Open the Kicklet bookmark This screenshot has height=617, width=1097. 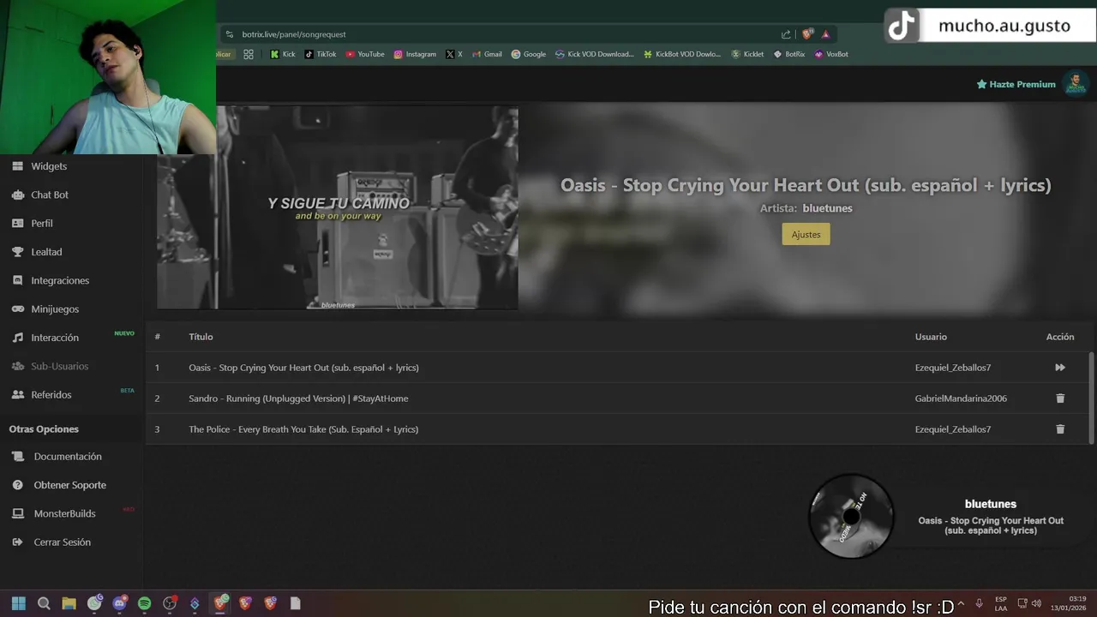tap(747, 54)
